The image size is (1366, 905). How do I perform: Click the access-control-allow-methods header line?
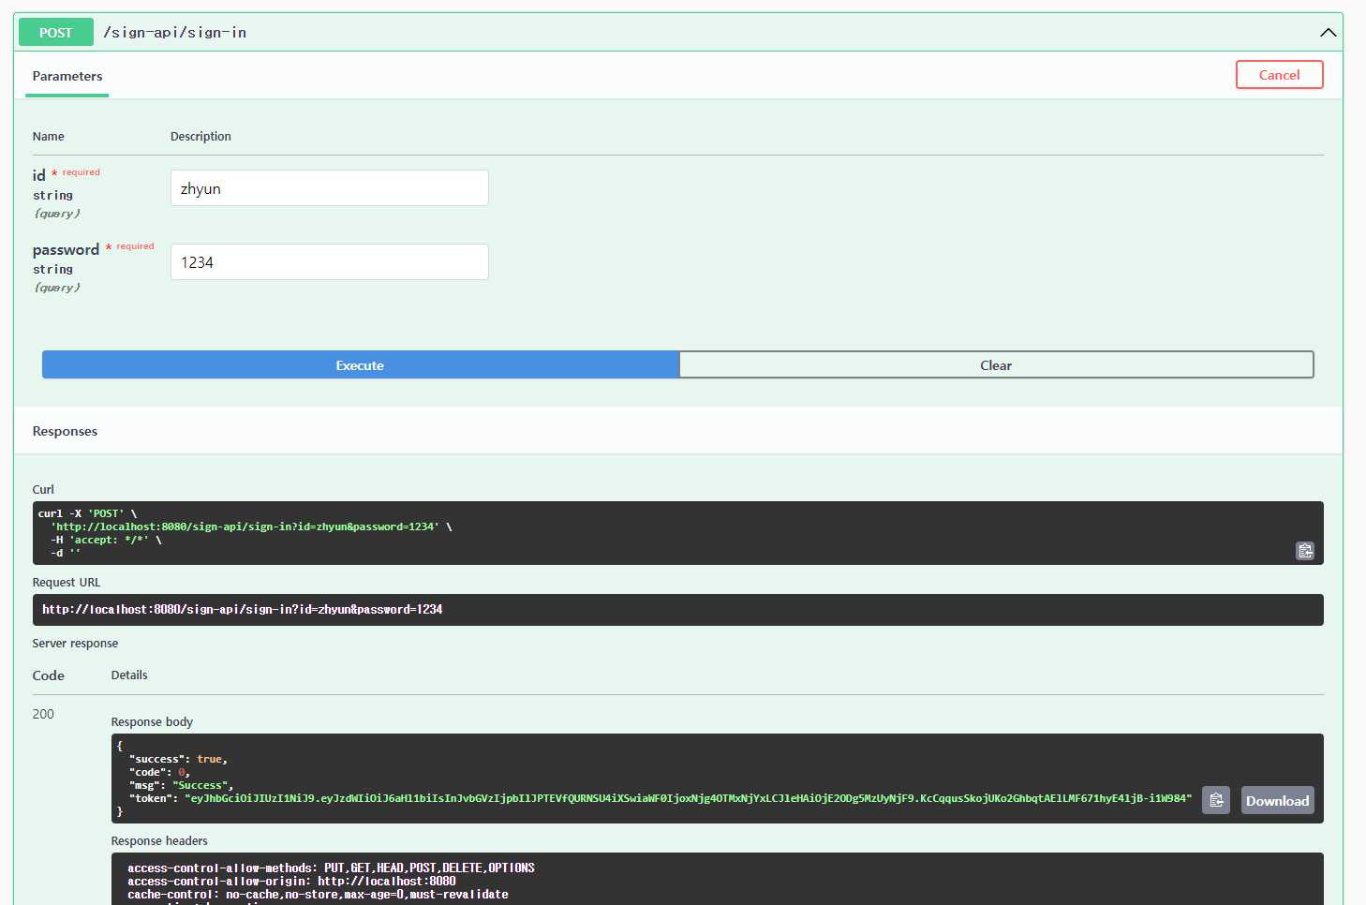[x=331, y=868]
